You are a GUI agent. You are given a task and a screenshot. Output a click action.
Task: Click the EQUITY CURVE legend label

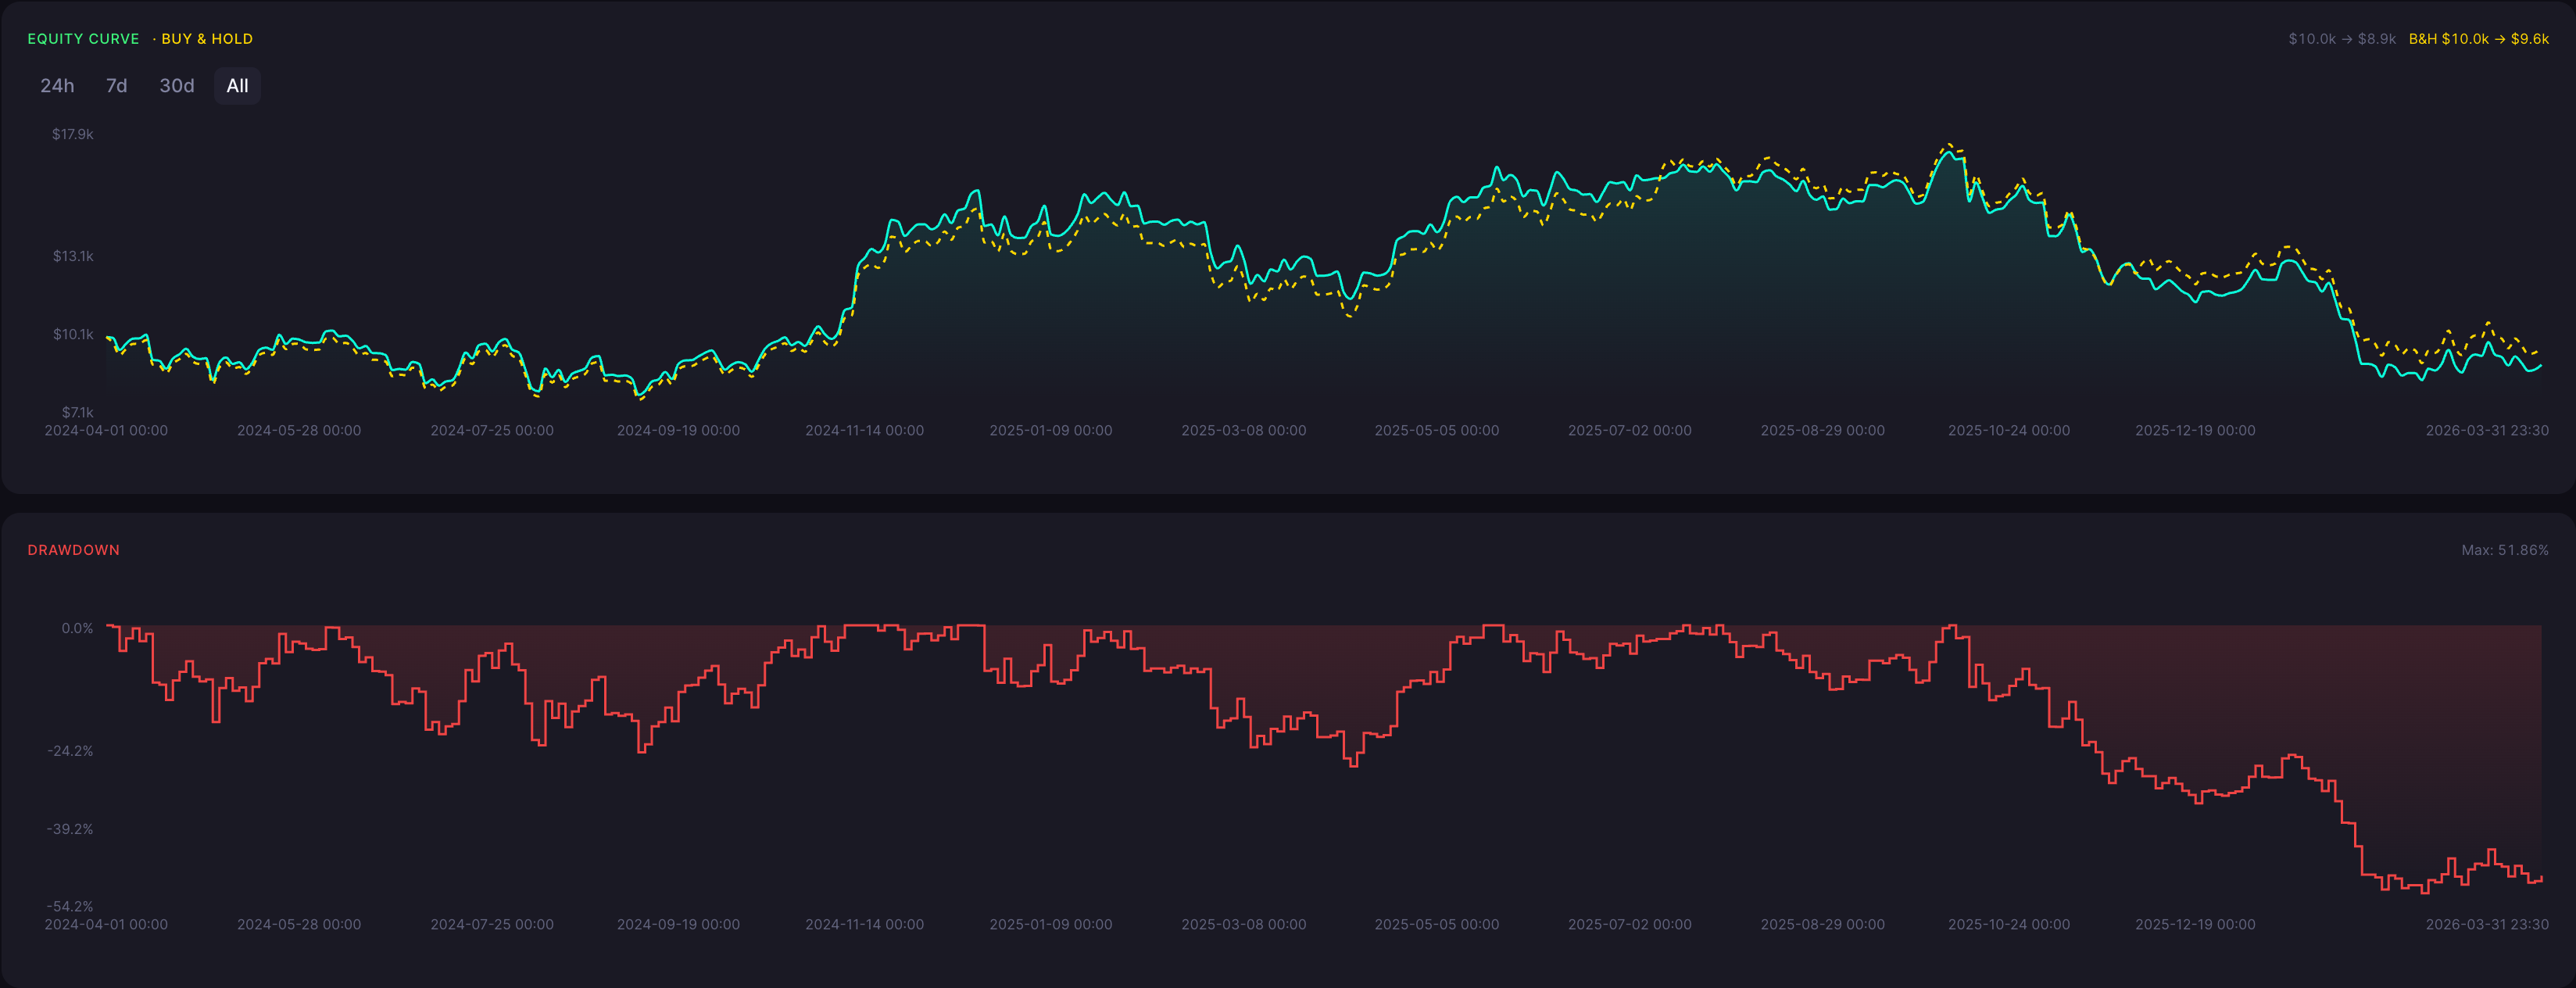(83, 39)
